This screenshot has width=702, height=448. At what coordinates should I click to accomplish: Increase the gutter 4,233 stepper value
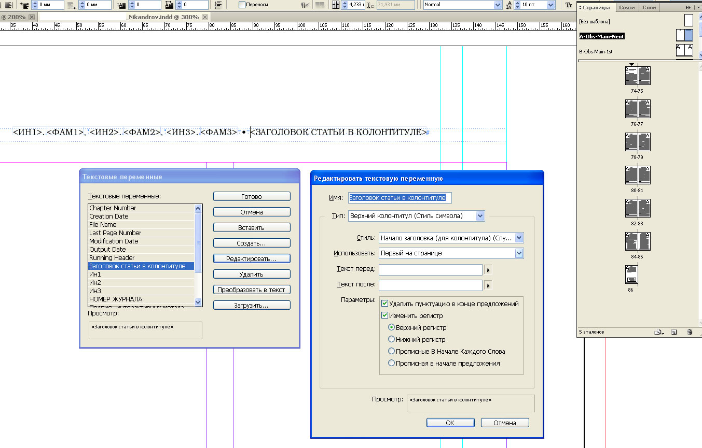[345, 3]
